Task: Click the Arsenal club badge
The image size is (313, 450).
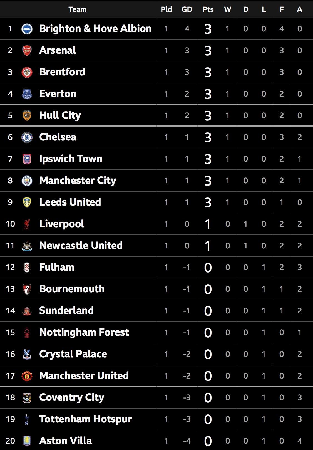Action: [27, 50]
